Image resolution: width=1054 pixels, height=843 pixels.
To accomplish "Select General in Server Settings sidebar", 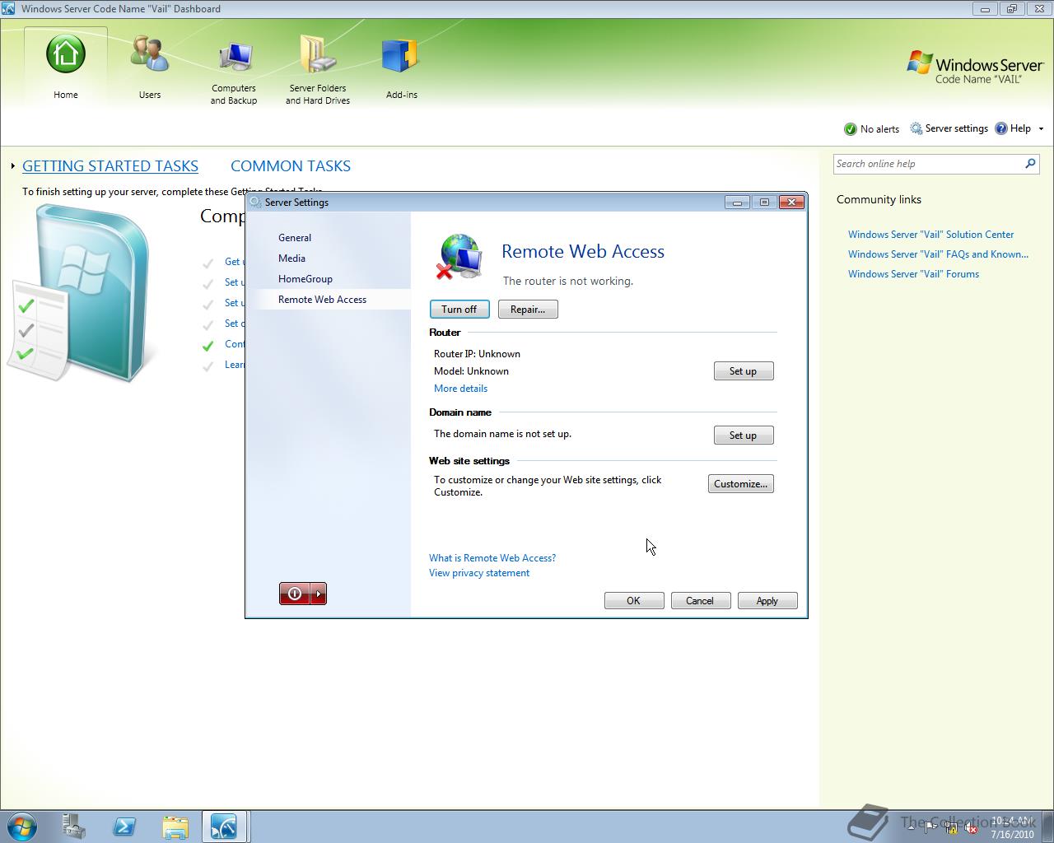I will pyautogui.click(x=295, y=238).
